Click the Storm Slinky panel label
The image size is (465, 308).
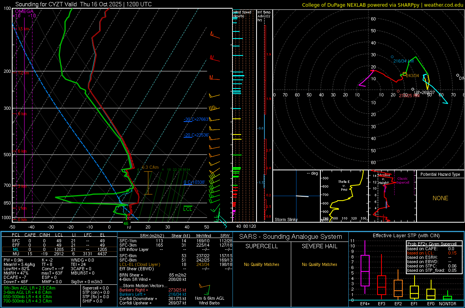tap(286, 219)
